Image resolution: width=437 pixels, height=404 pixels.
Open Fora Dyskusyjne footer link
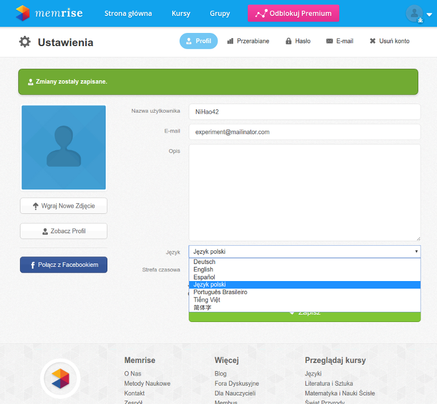pos(236,384)
